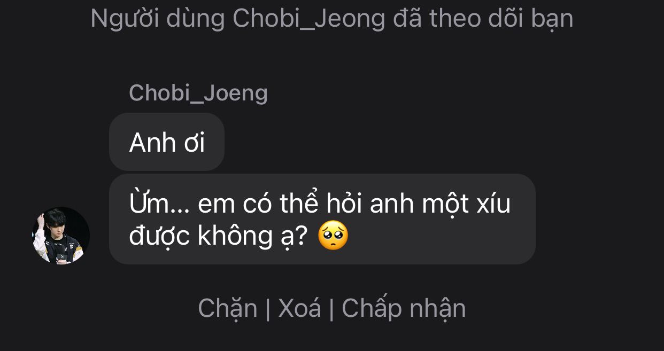Select the 'Anh ơi' message bubble
This screenshot has height=351, width=664.
click(167, 142)
